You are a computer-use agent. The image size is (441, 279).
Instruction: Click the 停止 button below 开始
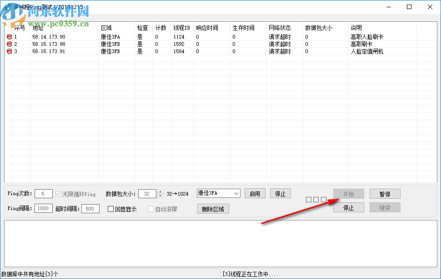[x=348, y=208]
